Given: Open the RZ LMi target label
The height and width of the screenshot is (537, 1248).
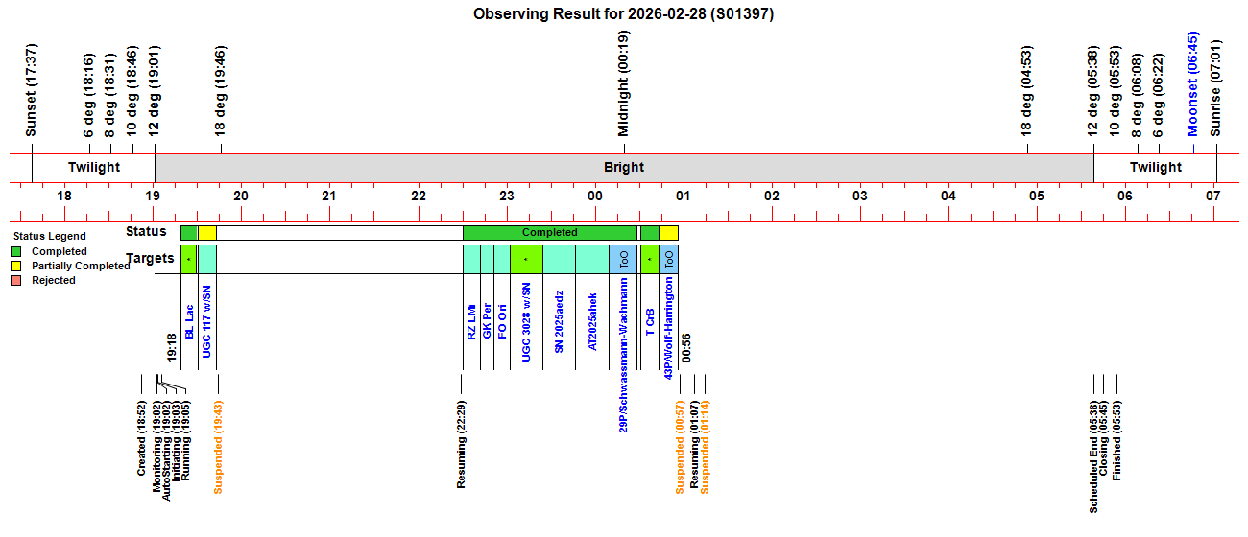Looking at the screenshot, I should 471,320.
